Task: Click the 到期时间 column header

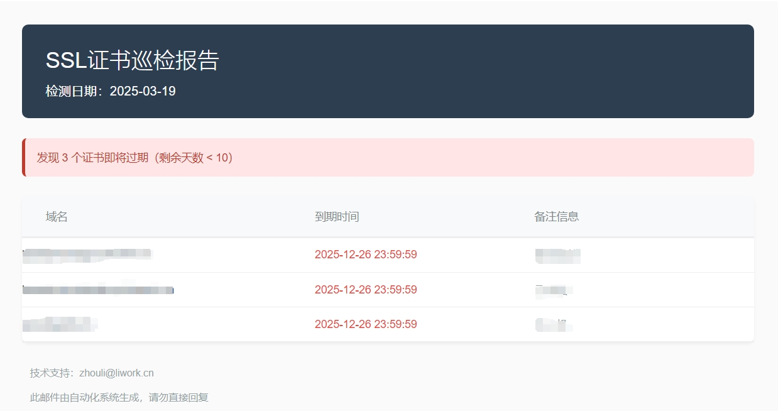Action: (x=337, y=217)
